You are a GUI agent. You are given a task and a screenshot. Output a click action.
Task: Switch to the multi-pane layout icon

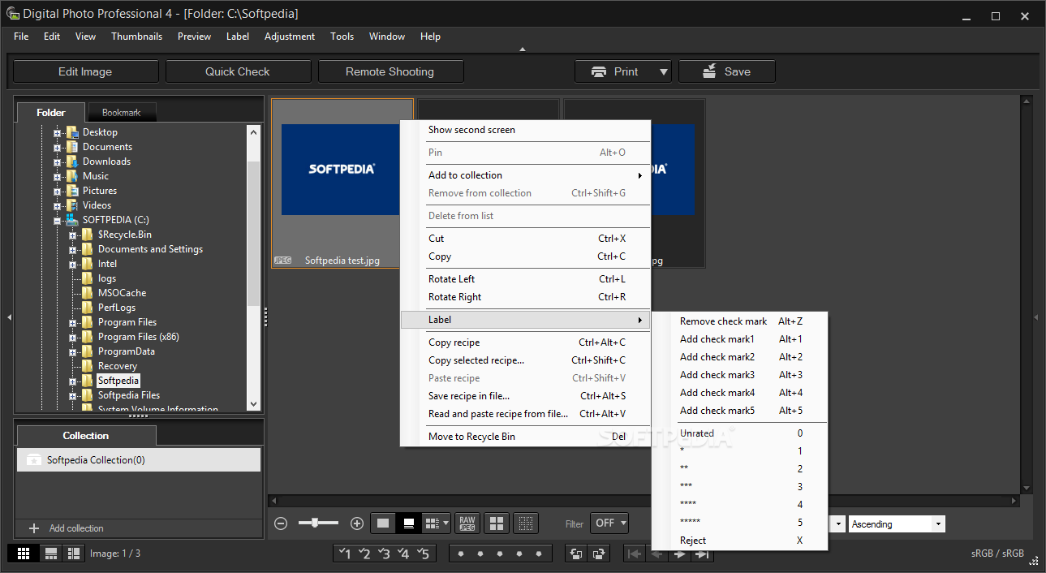click(x=74, y=554)
